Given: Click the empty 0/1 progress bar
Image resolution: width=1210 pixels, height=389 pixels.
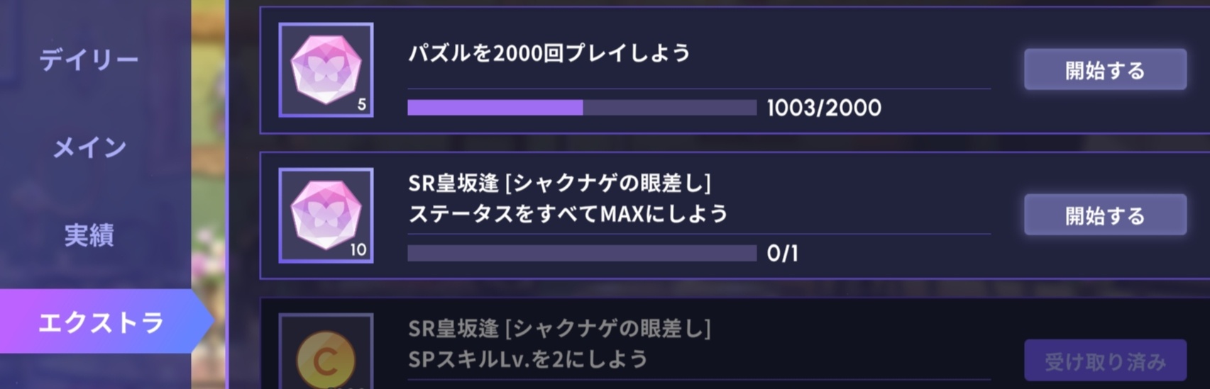Looking at the screenshot, I should pyautogui.click(x=582, y=253).
